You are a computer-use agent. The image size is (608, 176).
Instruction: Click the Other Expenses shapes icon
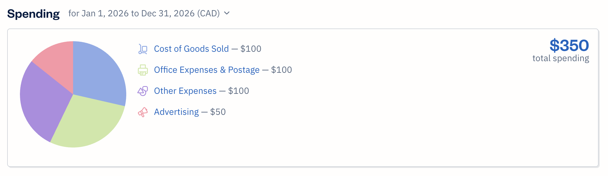(143, 91)
